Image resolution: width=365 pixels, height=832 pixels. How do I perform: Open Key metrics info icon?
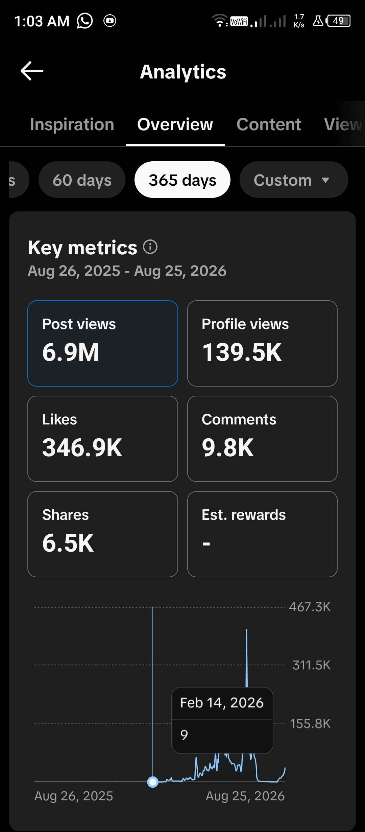tap(150, 247)
